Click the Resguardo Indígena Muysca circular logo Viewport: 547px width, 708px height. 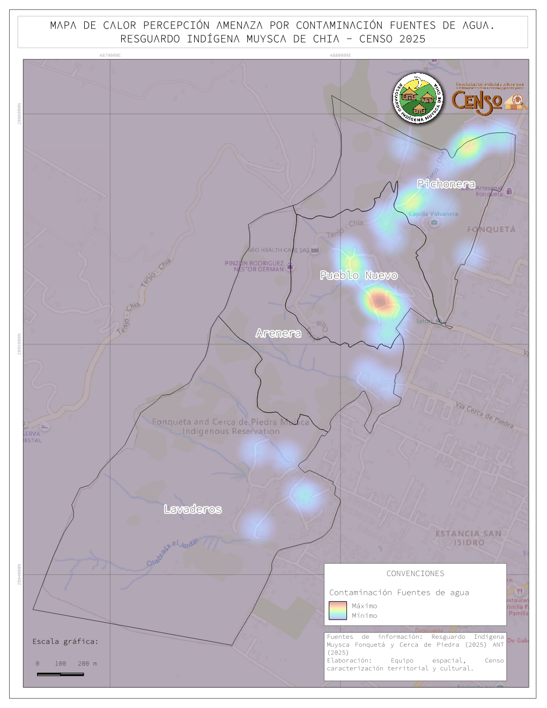[418, 98]
